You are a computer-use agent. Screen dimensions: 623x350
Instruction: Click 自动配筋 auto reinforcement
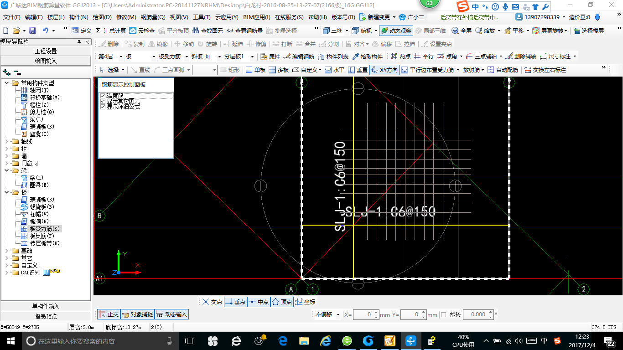503,70
